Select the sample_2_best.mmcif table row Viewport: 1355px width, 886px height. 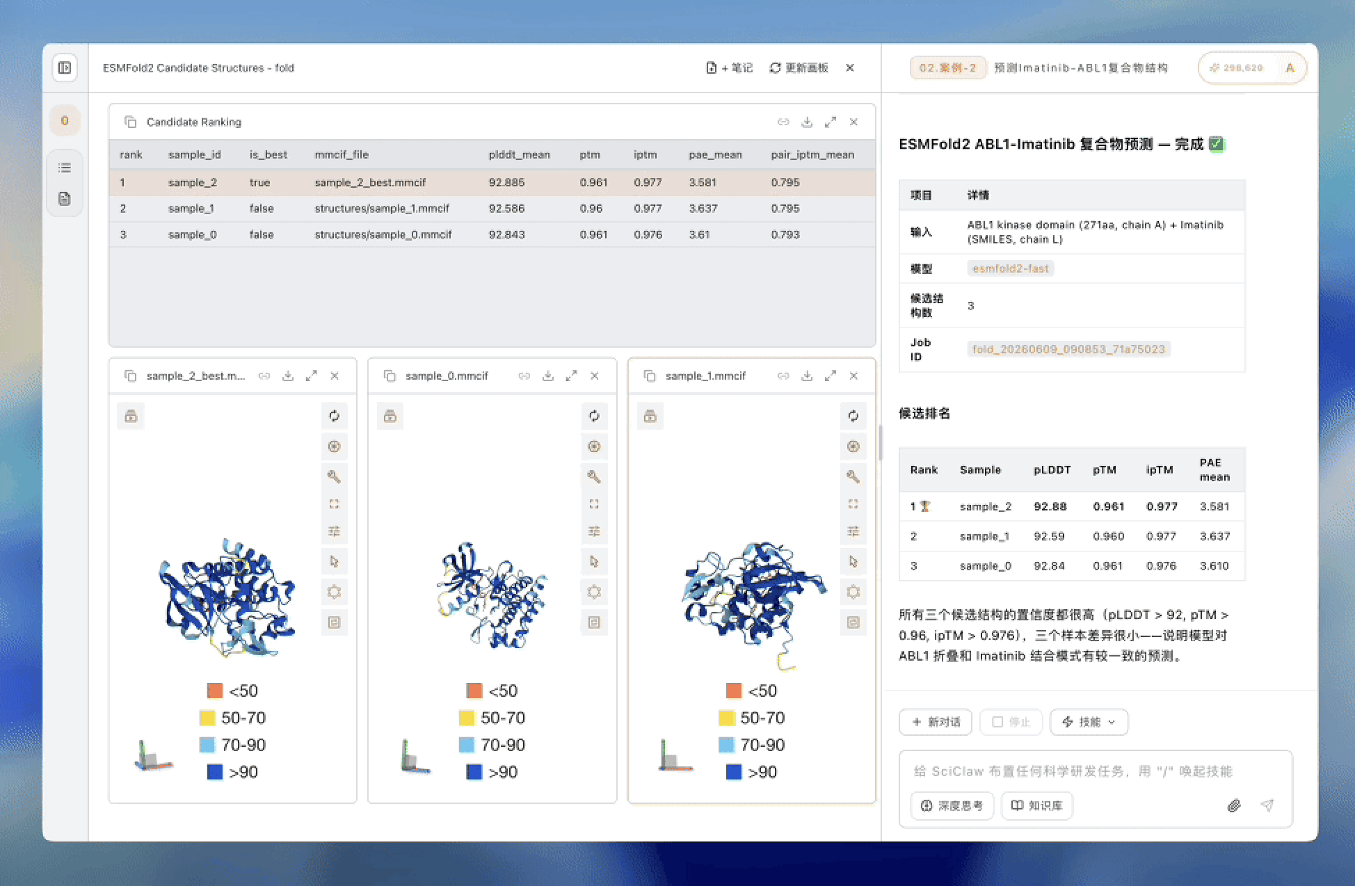[x=492, y=182]
